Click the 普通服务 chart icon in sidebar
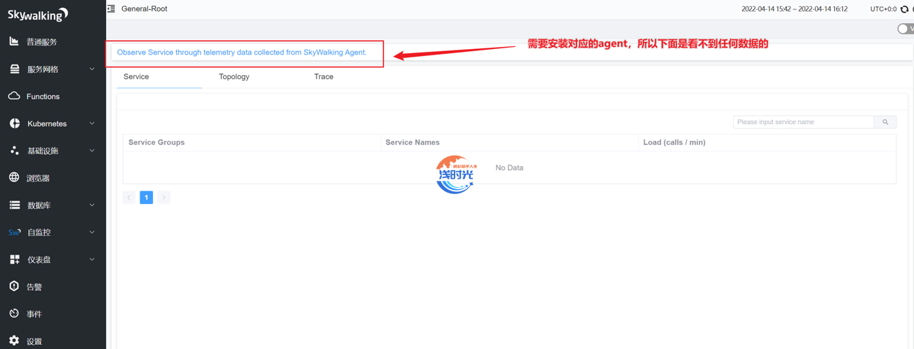914x349 pixels. coord(14,42)
